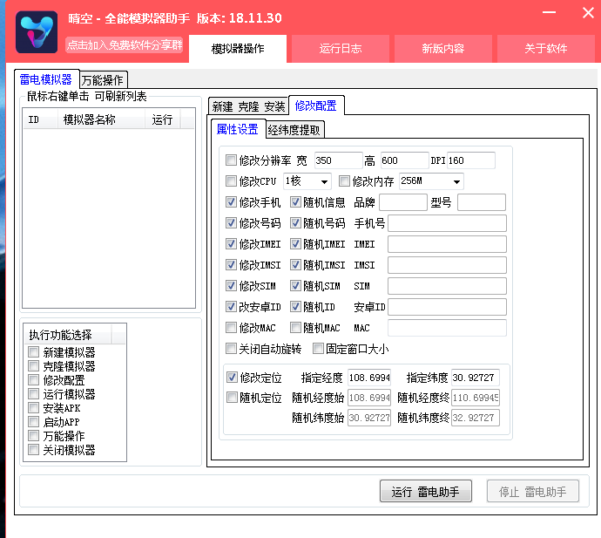Click the app logo icon in title bar
Image resolution: width=601 pixels, height=538 pixels.
[x=37, y=32]
